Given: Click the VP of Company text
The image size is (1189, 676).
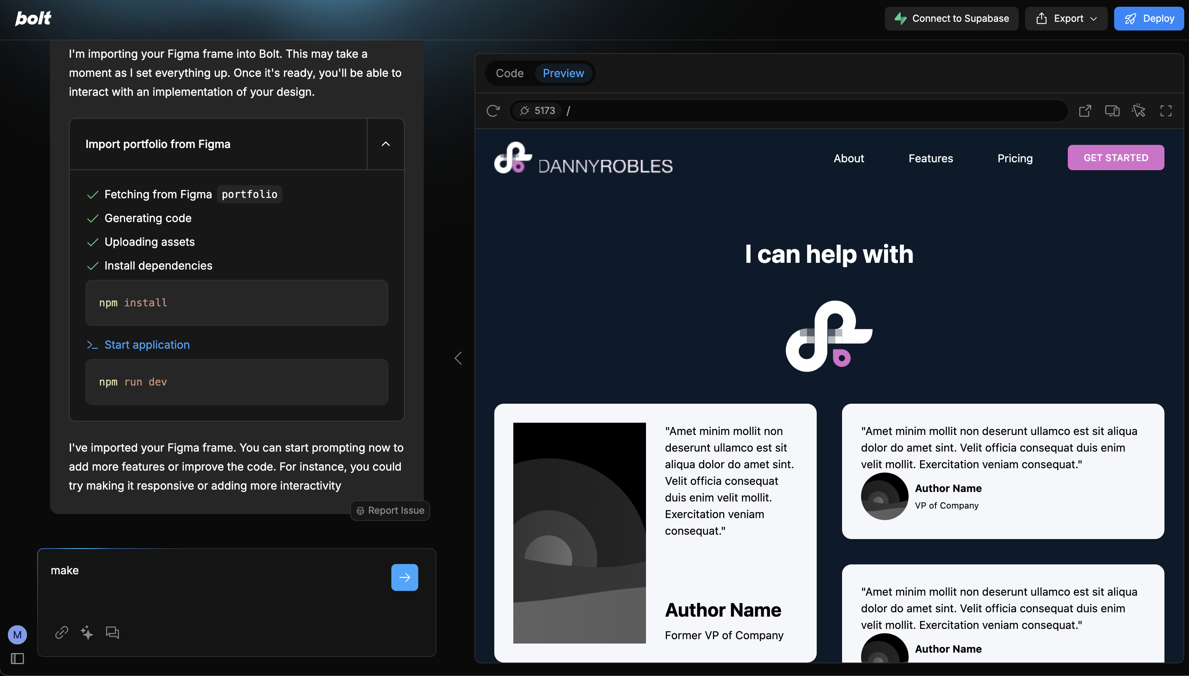Looking at the screenshot, I should coord(947,505).
